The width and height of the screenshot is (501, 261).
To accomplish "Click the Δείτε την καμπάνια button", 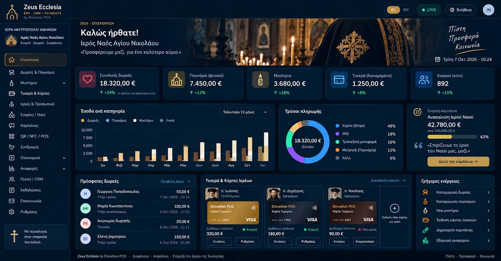I will pos(458,162).
